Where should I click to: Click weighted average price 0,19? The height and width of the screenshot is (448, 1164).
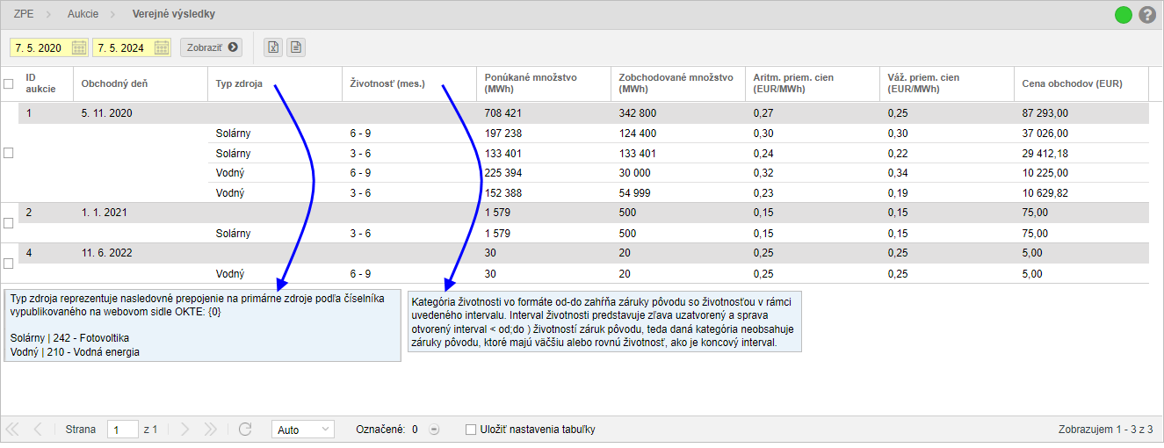coord(897,193)
